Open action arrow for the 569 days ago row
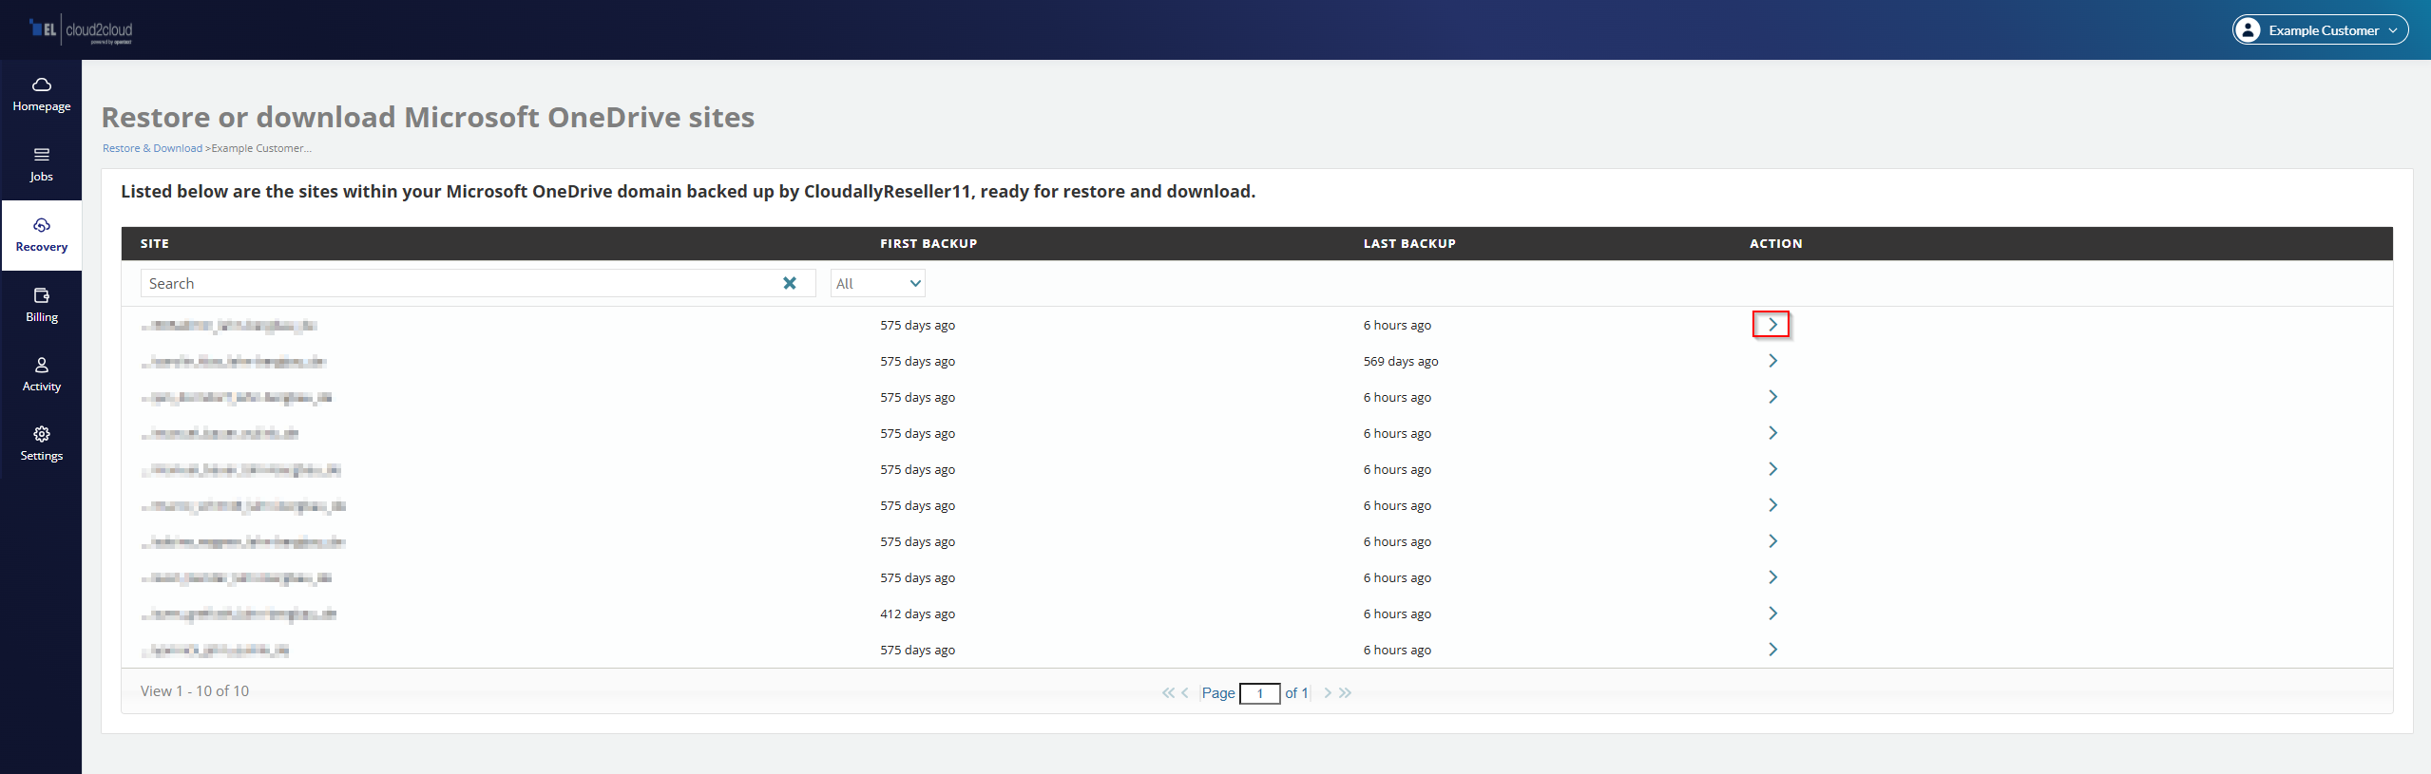This screenshot has height=774, width=2431. pyautogui.click(x=1771, y=361)
